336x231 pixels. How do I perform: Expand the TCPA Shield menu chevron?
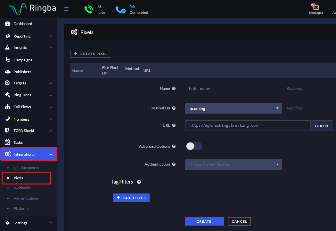pos(51,131)
